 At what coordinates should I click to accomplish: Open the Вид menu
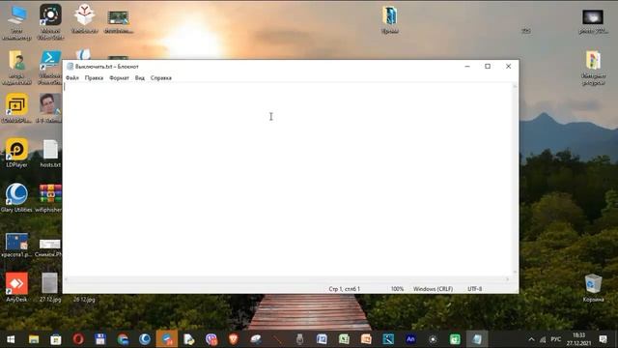[139, 78]
